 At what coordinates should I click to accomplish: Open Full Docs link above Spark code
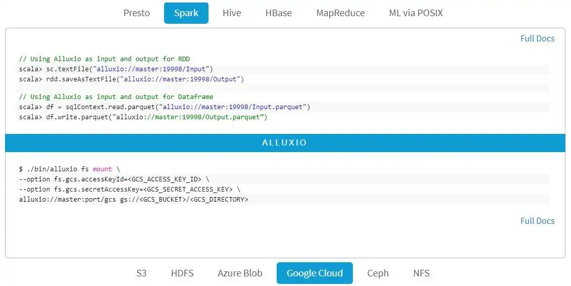pos(537,38)
